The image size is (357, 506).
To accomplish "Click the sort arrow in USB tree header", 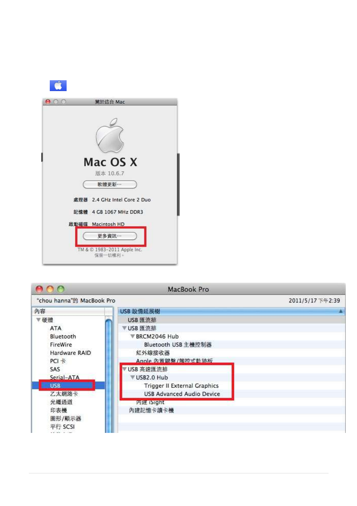I will point(341,311).
